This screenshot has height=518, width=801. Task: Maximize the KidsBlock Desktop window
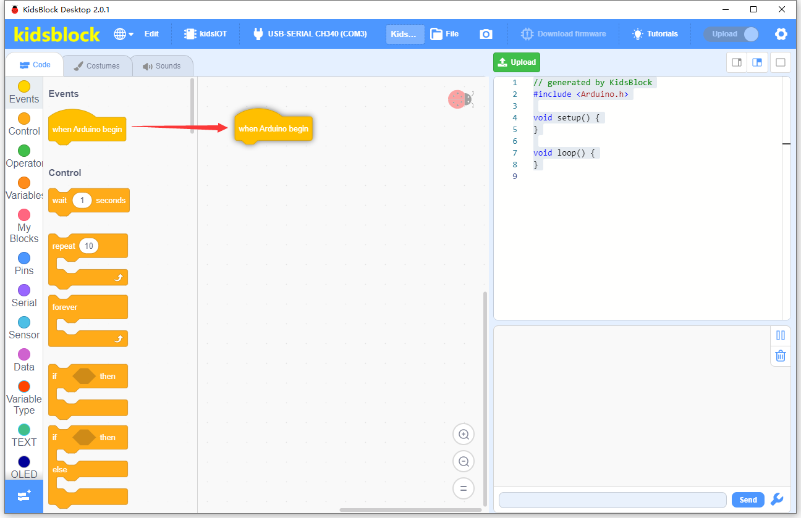coord(753,9)
